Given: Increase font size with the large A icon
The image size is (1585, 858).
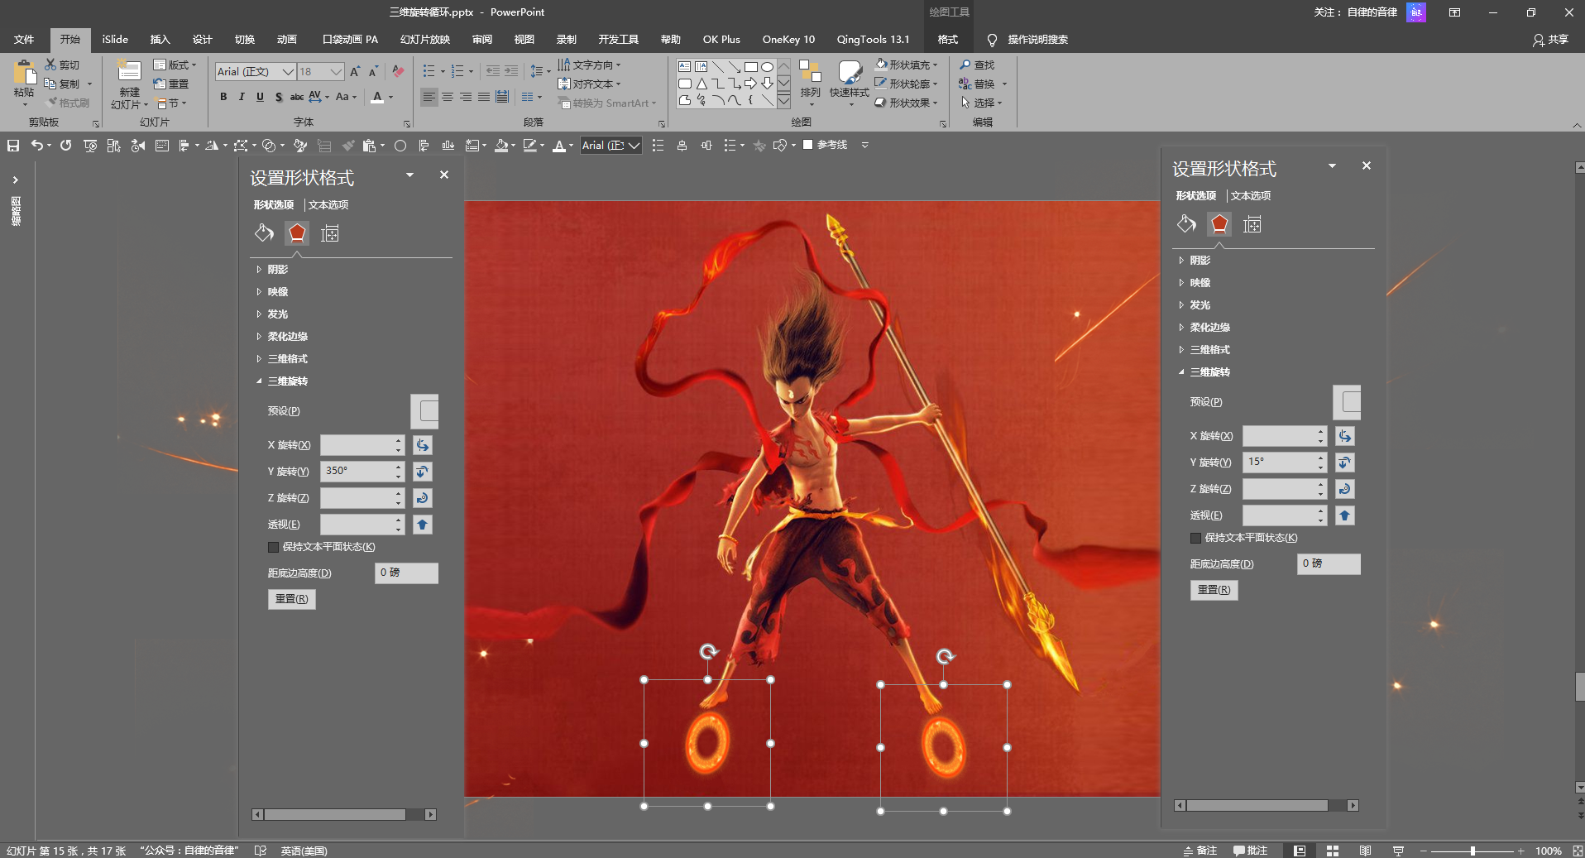Looking at the screenshot, I should 355,72.
